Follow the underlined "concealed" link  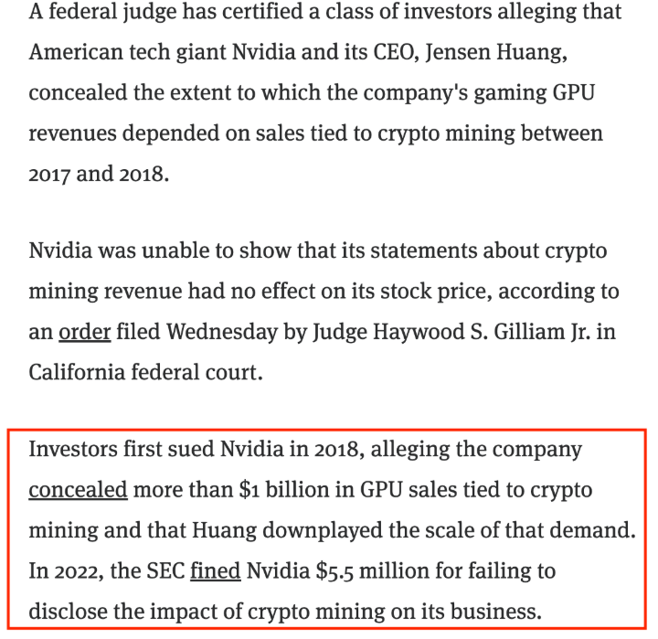pos(78,490)
